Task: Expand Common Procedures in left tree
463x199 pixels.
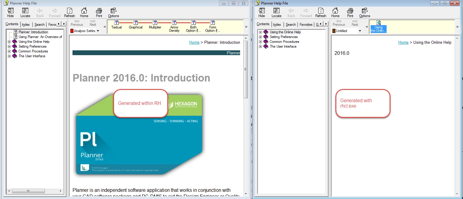Action: click(x=9, y=51)
